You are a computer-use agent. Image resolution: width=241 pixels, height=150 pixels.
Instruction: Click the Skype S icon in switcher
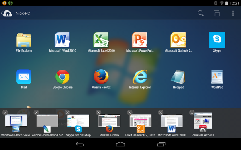click(x=78, y=129)
